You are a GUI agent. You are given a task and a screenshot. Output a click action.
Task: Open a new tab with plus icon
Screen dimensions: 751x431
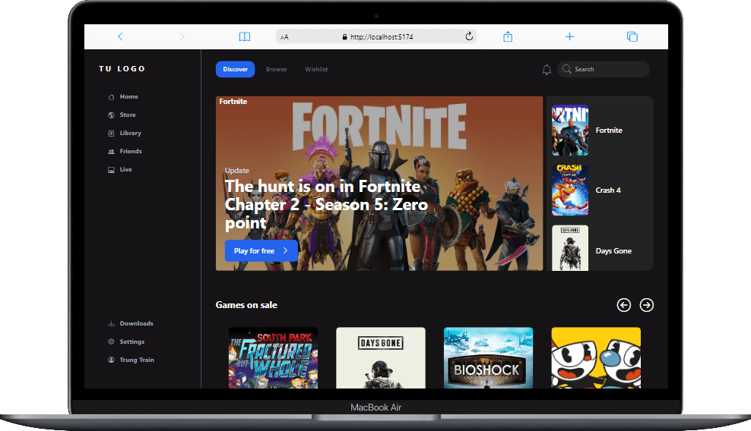tap(569, 36)
